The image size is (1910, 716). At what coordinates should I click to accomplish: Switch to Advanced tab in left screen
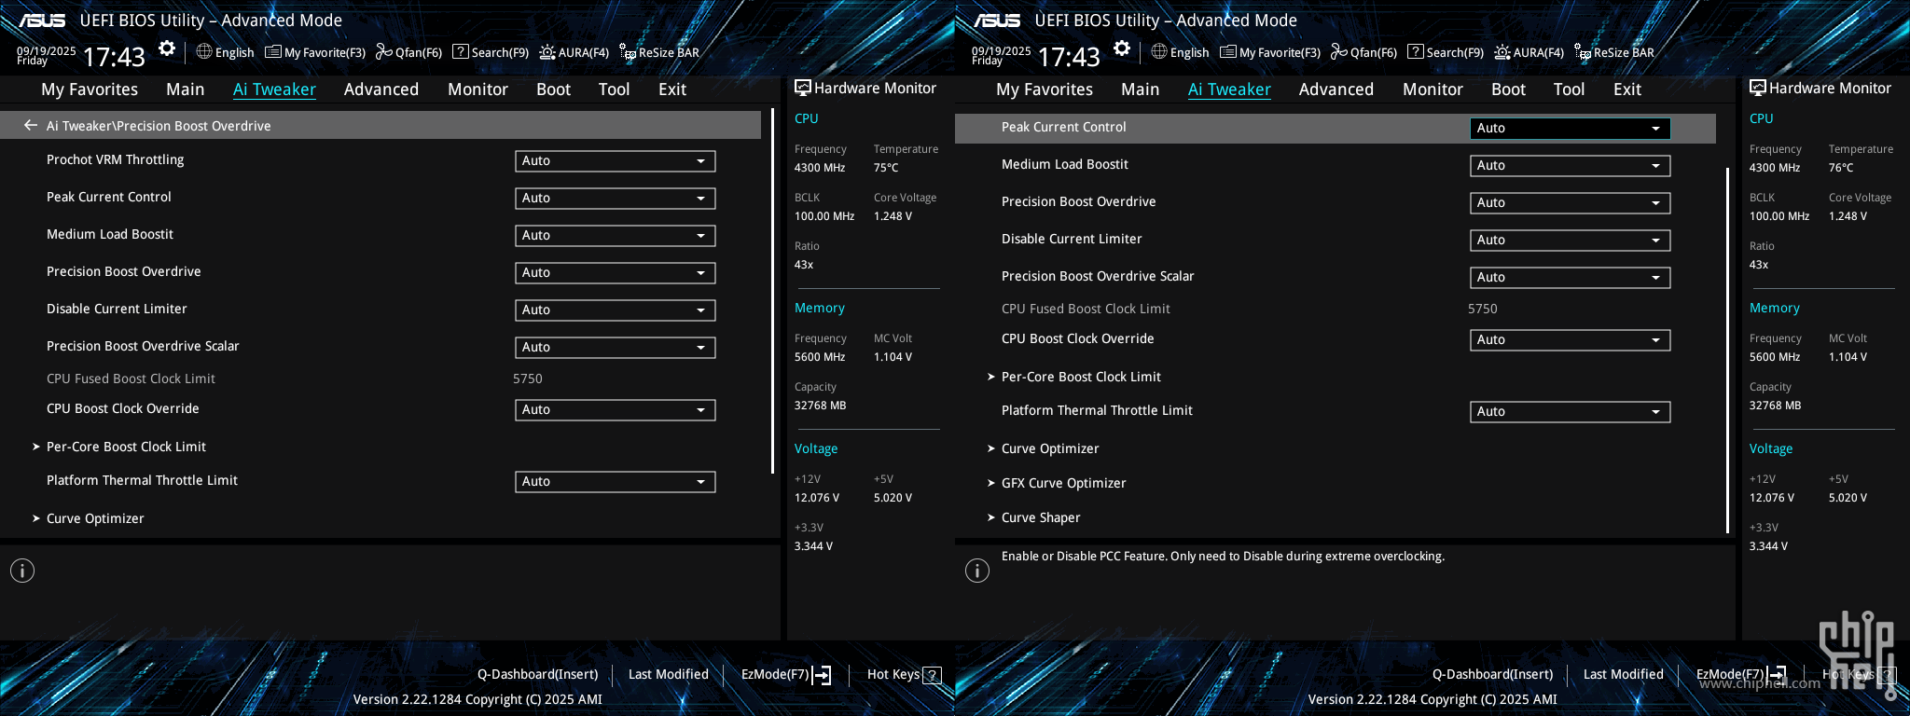[x=381, y=89]
